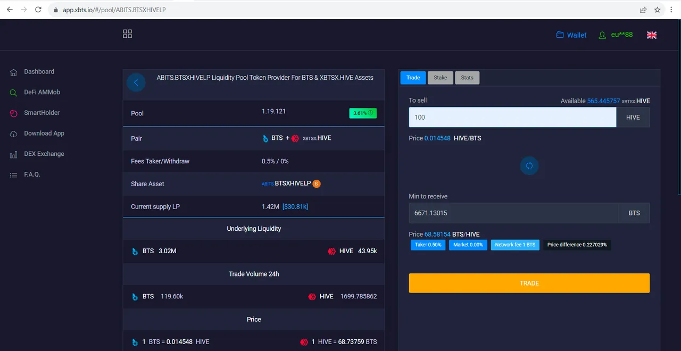The image size is (681, 351).
Task: Focus the To sell amount field
Action: (512, 118)
